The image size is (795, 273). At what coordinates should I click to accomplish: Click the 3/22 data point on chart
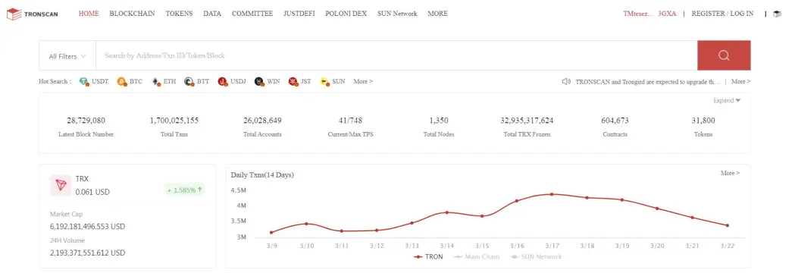click(x=728, y=225)
